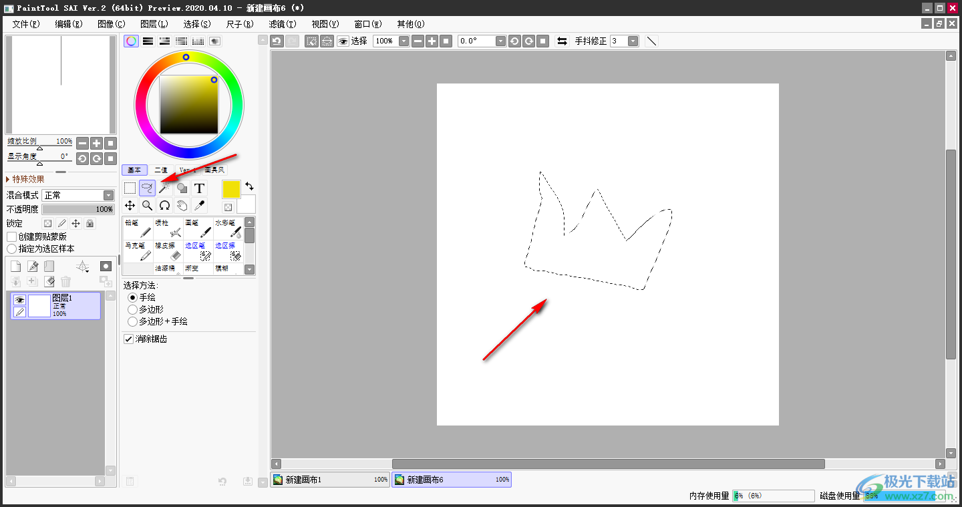Select the rotate view tool
Image resolution: width=962 pixels, height=507 pixels.
pos(164,206)
